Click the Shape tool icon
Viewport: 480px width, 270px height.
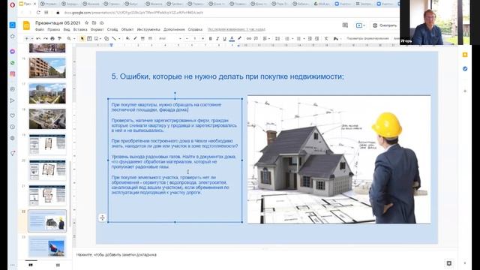(x=106, y=38)
